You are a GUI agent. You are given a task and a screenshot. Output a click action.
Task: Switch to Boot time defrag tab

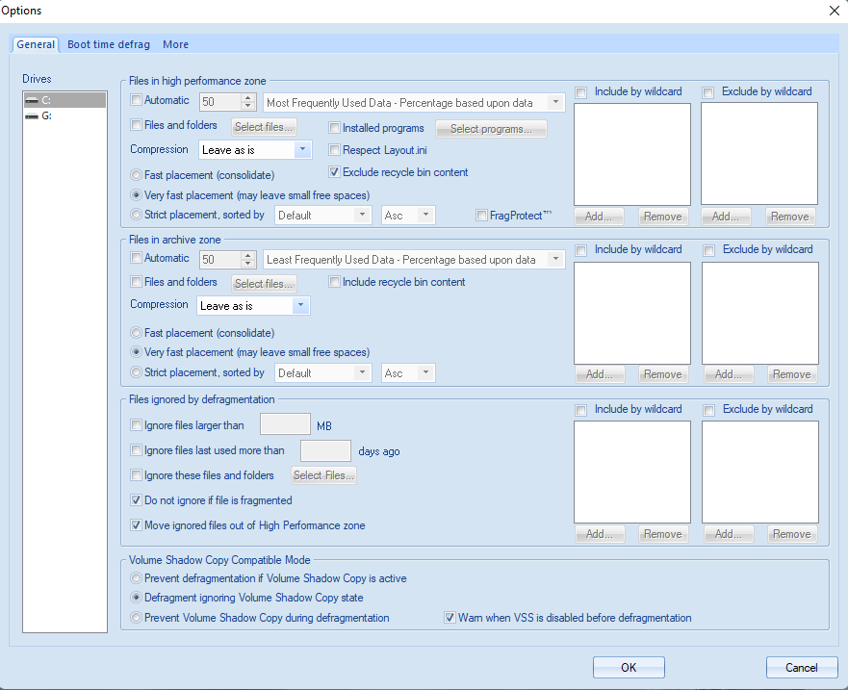(x=109, y=44)
